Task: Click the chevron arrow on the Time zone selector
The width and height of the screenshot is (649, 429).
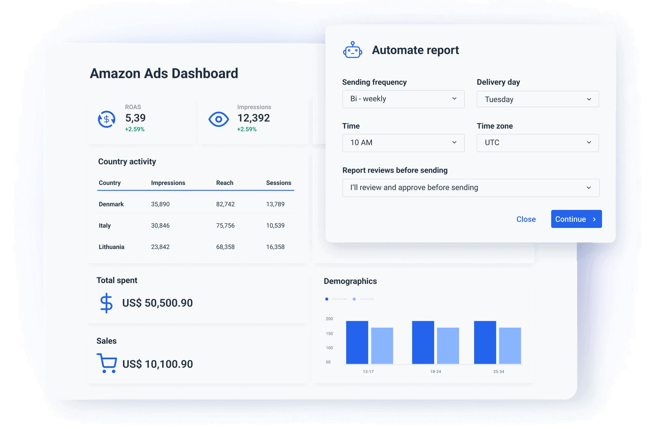Action: click(x=589, y=143)
